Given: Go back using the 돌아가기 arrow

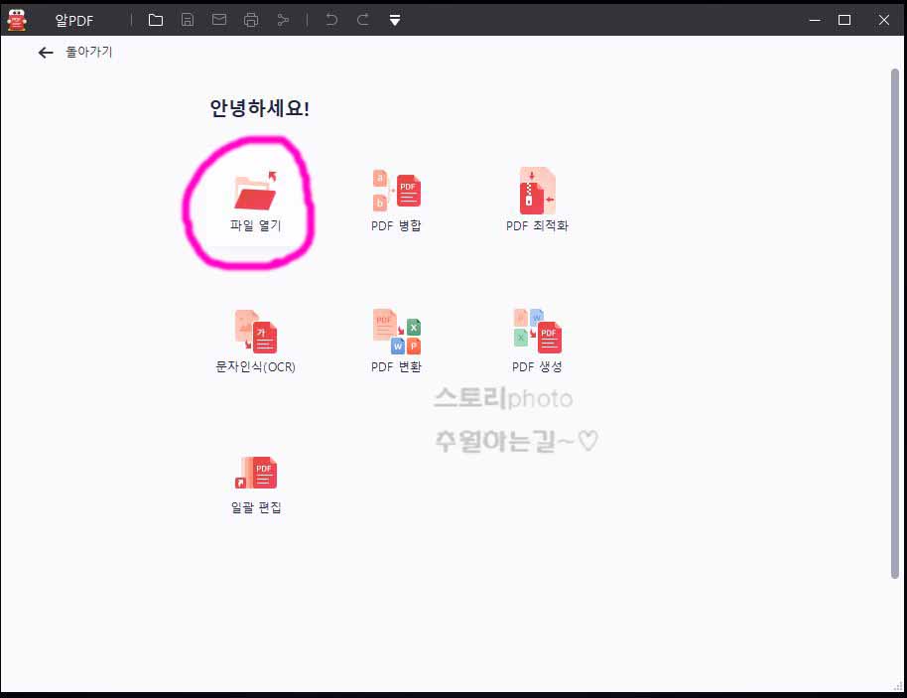Looking at the screenshot, I should 46,53.
